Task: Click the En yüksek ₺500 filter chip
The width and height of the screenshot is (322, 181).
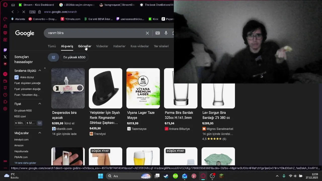Action: pyautogui.click(x=74, y=57)
